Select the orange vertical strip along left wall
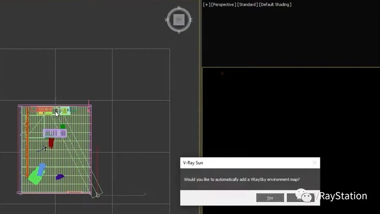Image resolution: width=380 pixels, height=214 pixels. (27, 142)
